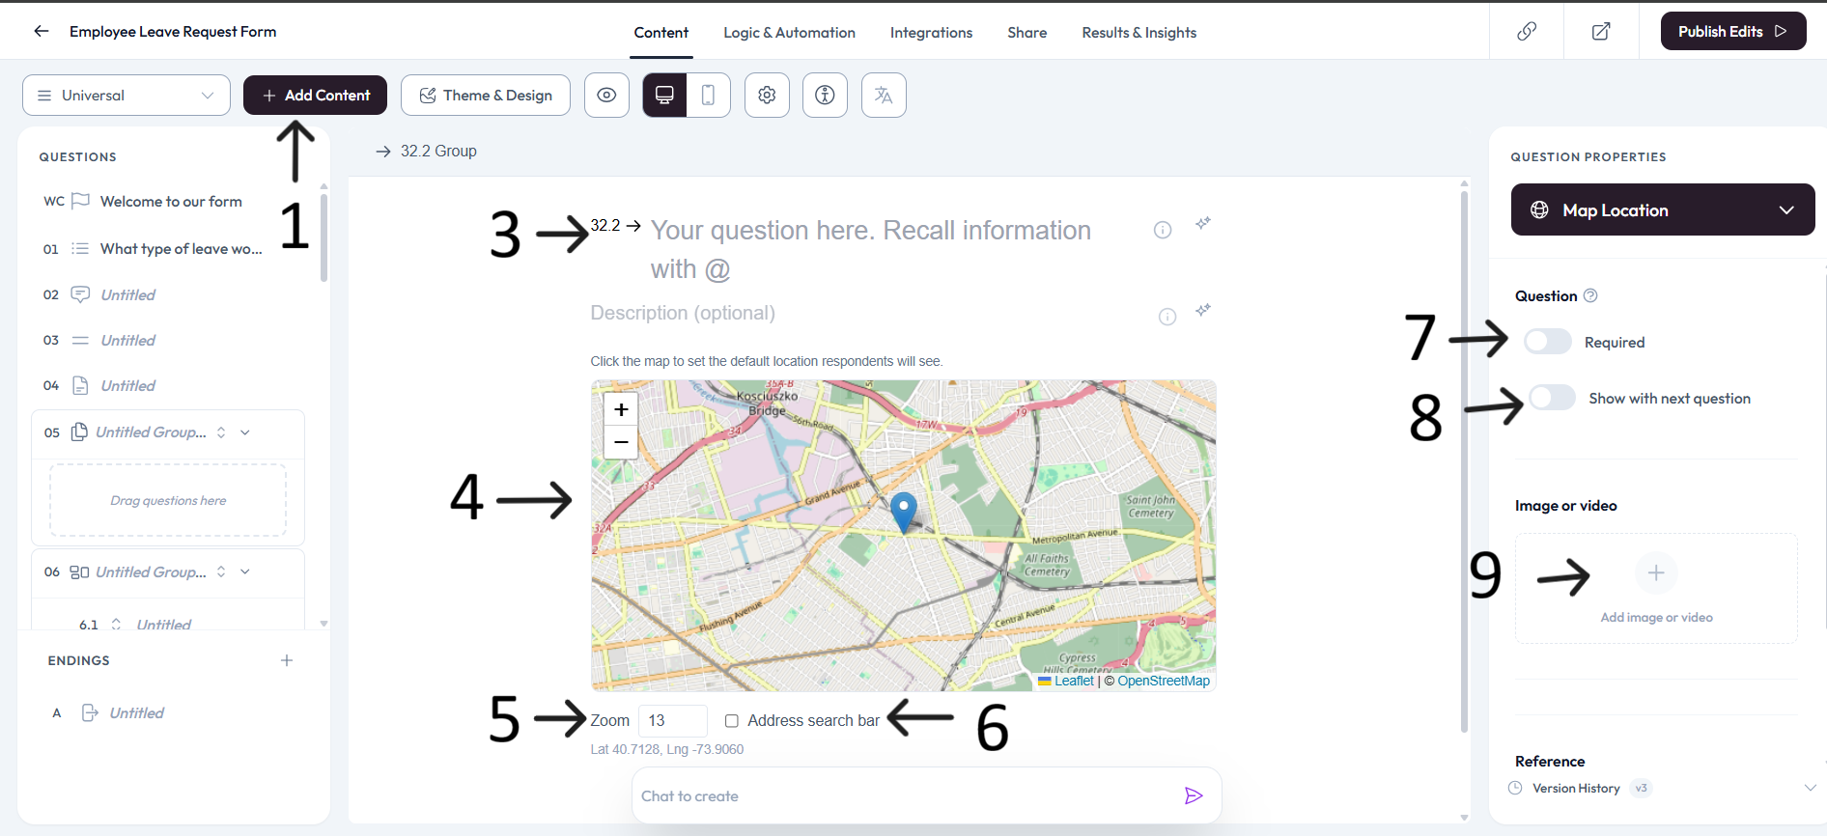The image size is (1827, 836).
Task: Click reorder arrows on item 6.1
Action: pyautogui.click(x=116, y=625)
